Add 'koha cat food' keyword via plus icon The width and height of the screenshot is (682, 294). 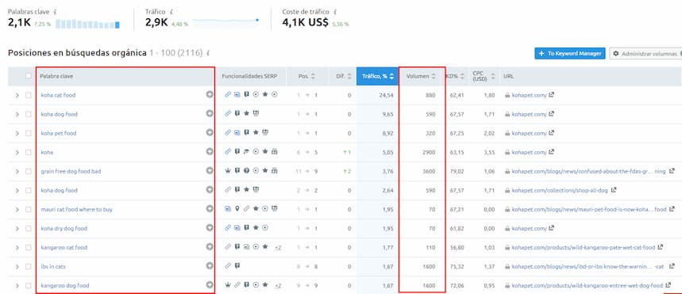click(210, 94)
